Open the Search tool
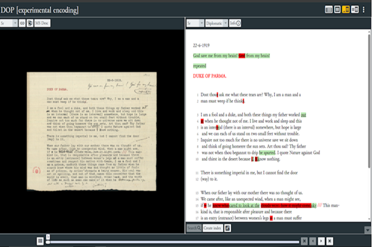372x247 pixels. pyautogui.click(x=194, y=228)
